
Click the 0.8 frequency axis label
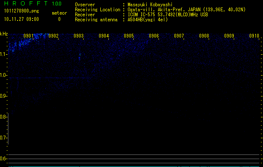(3, 117)
